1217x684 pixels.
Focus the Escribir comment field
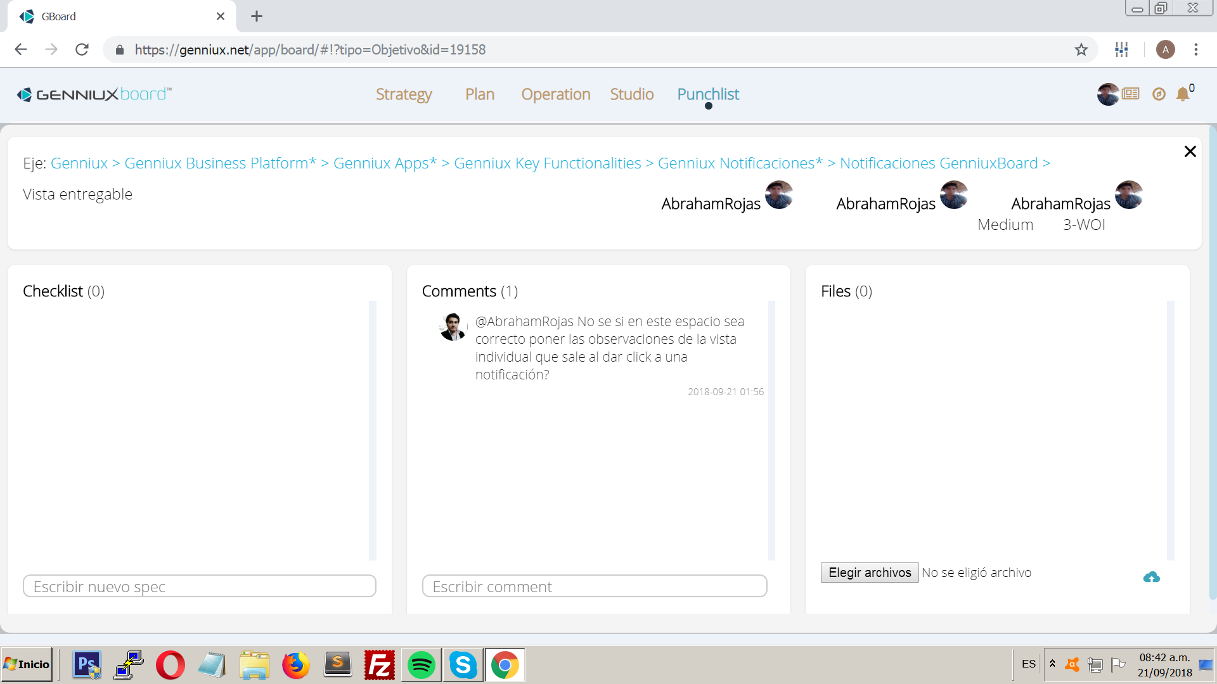point(595,586)
